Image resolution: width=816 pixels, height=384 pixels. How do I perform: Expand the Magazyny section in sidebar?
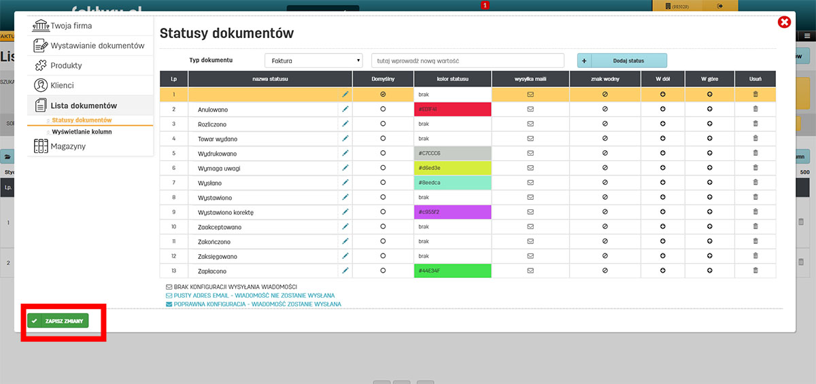coord(67,146)
